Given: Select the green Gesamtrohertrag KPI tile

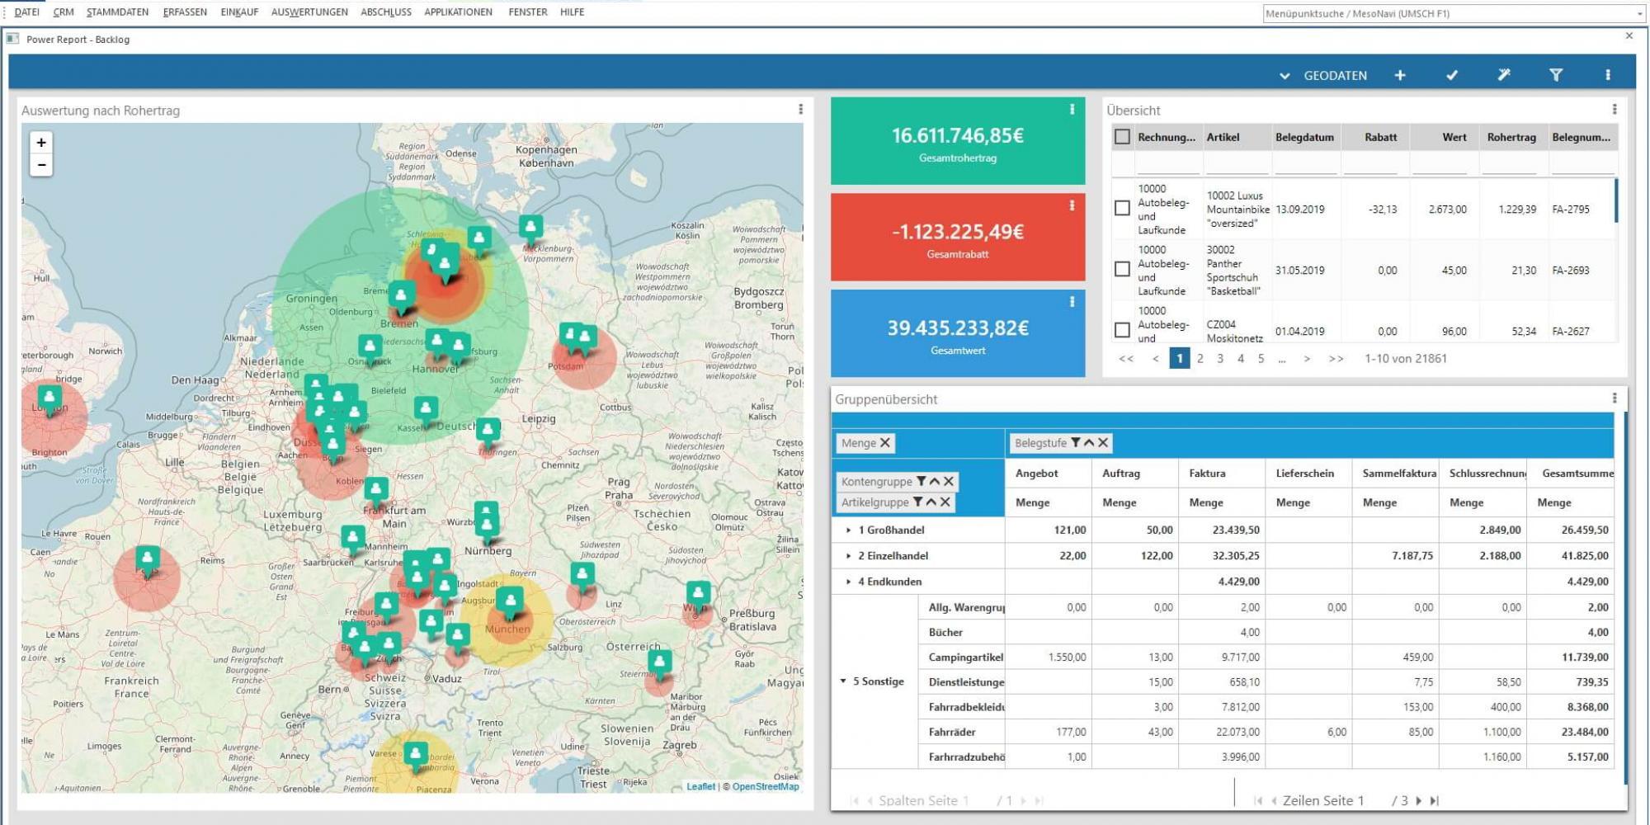Looking at the screenshot, I should pos(958,140).
